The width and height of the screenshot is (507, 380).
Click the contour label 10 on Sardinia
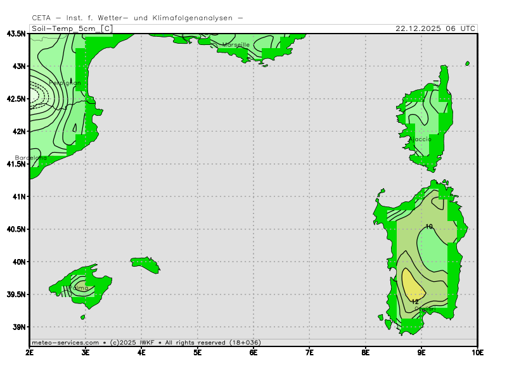coord(429,227)
